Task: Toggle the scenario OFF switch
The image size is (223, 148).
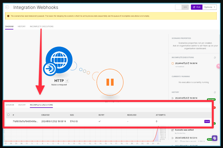Action: (x=182, y=7)
